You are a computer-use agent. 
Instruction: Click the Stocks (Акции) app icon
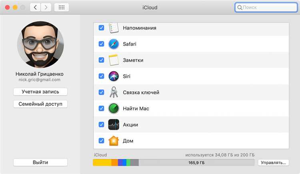[x=114, y=124]
